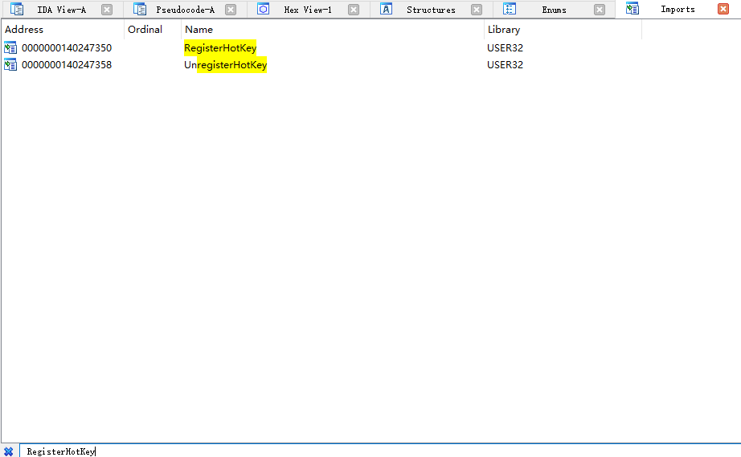Screen dimensions: 741x457
Task: Click the Enums tab icon
Action: 510,9
